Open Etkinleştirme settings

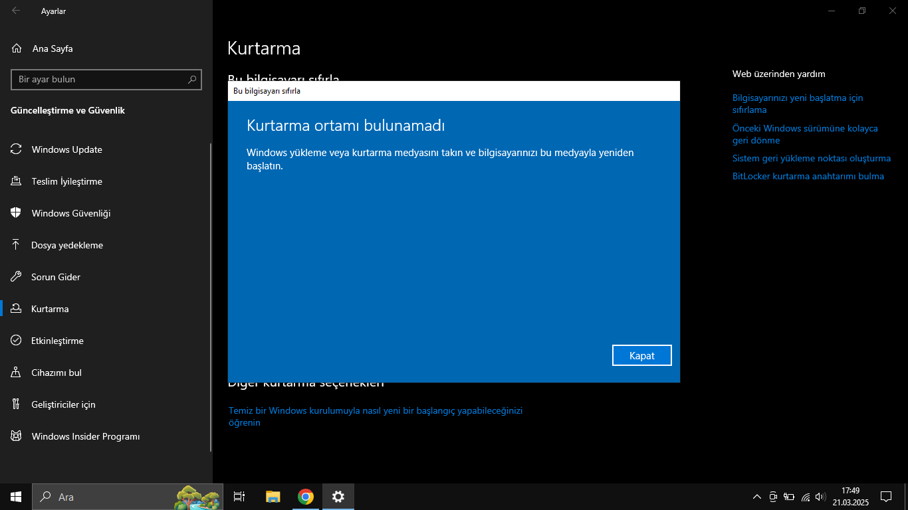point(105,341)
